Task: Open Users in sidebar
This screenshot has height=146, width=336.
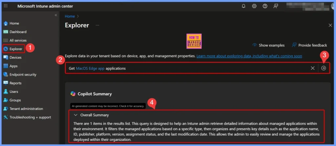Action: point(14,92)
